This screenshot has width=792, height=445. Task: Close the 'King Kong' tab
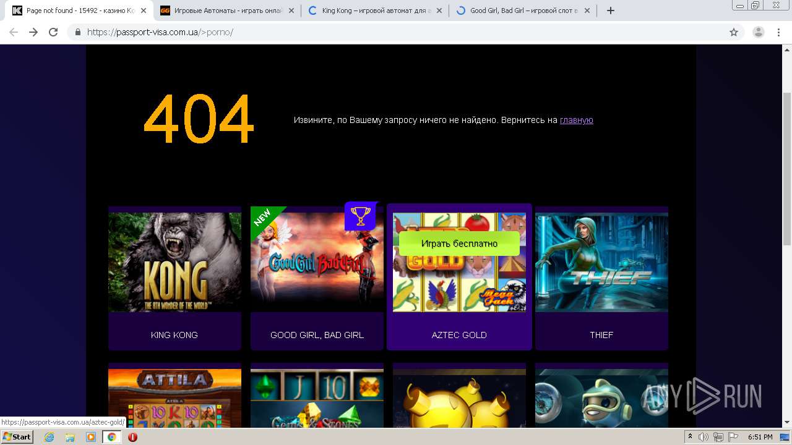click(x=439, y=11)
